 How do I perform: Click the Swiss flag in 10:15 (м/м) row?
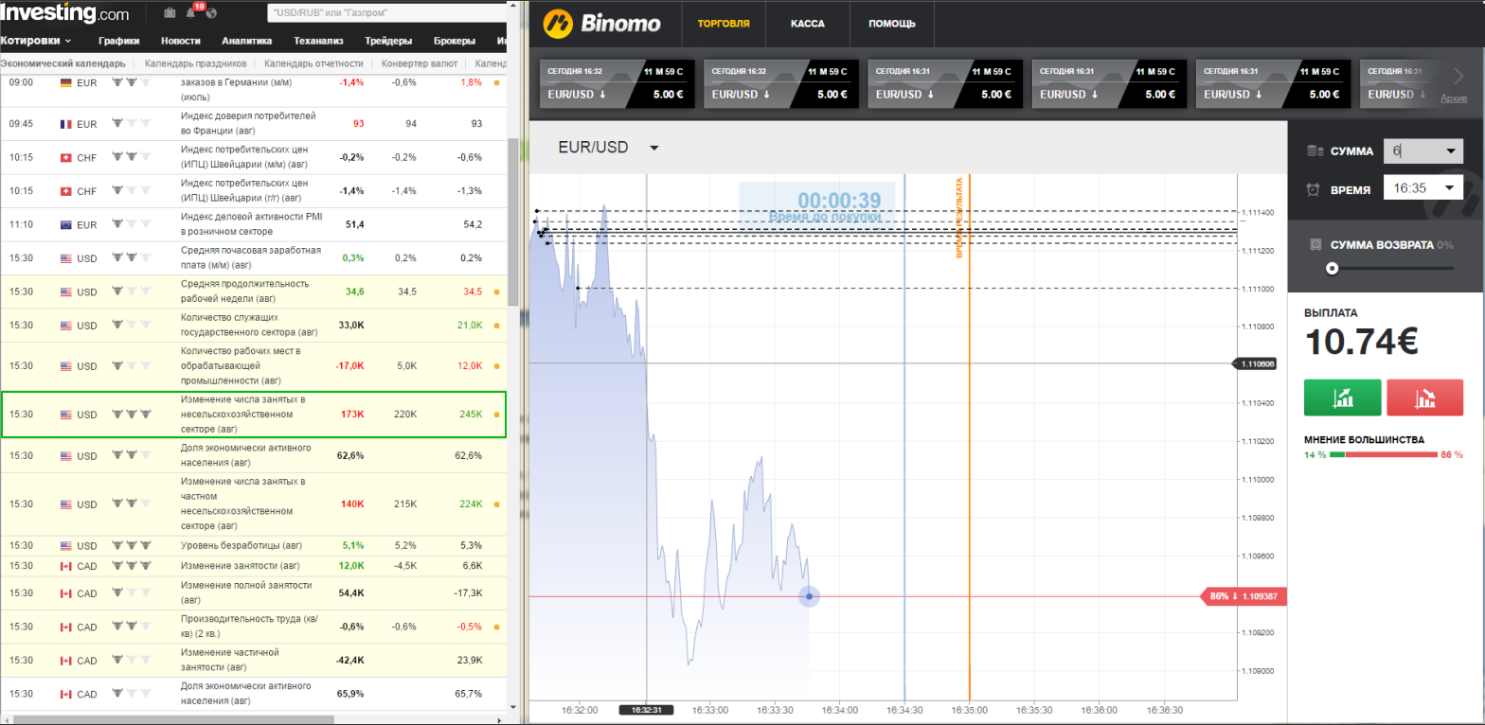click(66, 157)
